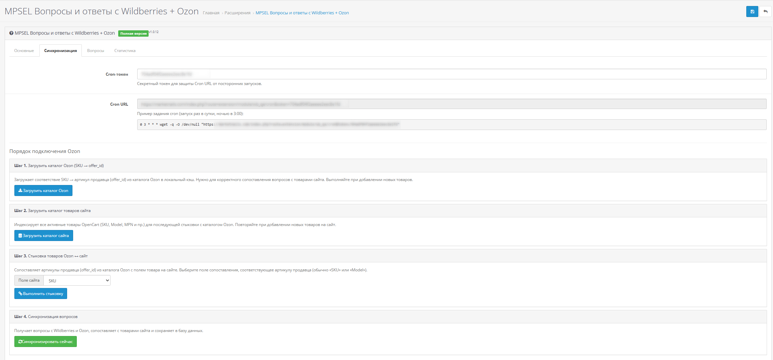The height and width of the screenshot is (360, 773).
Task: Click the Шаг 1 panel heading text
Action: [x=59, y=166]
